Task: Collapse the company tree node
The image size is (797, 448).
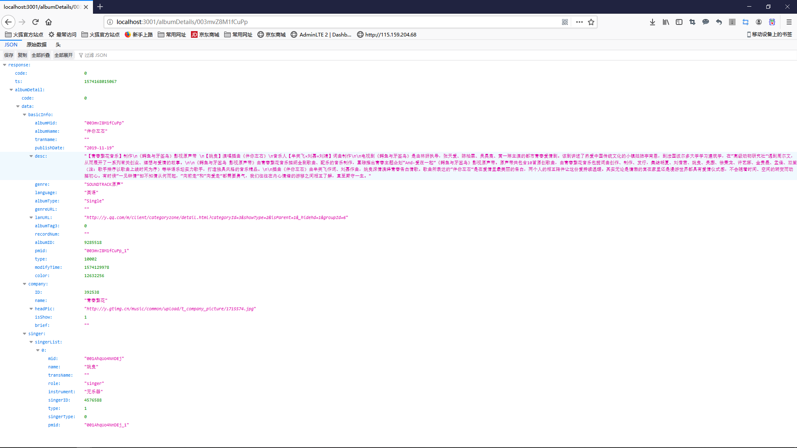Action: 24,284
